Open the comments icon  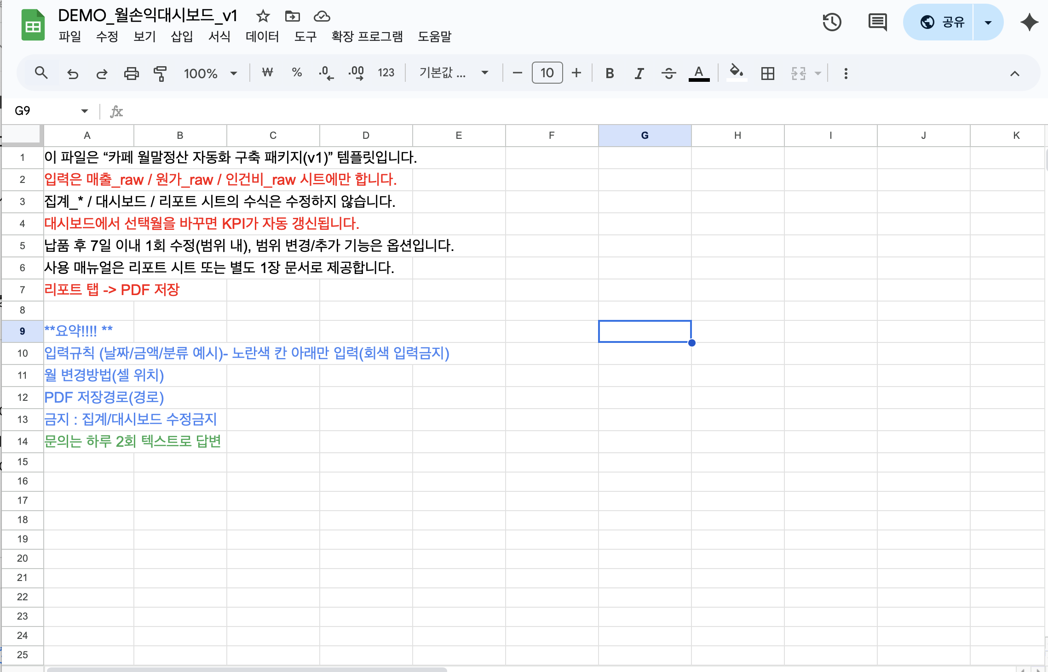click(877, 22)
